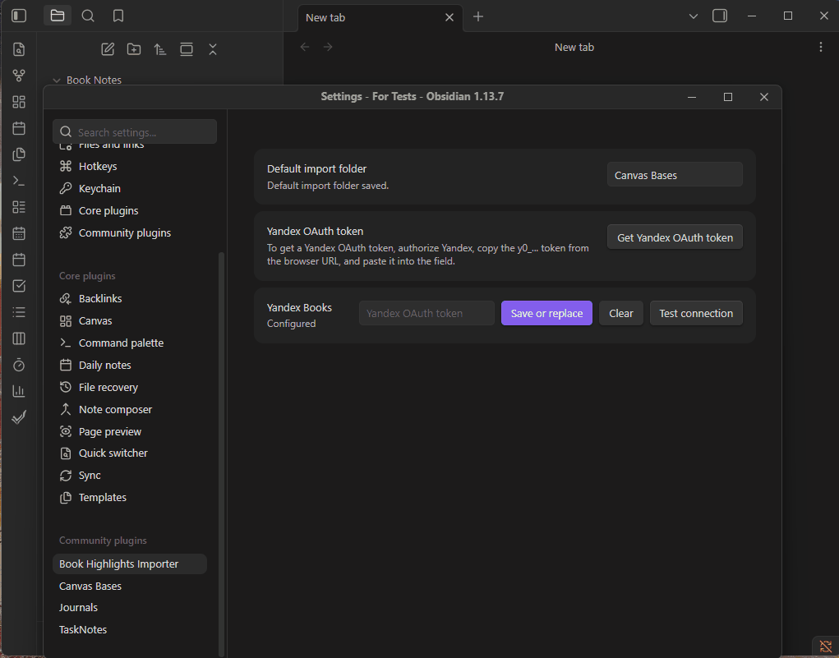Open the file explorer folder icon
The height and width of the screenshot is (658, 839).
coord(58,16)
